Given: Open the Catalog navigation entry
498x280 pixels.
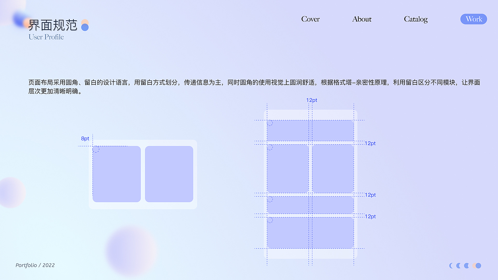Looking at the screenshot, I should pyautogui.click(x=416, y=19).
